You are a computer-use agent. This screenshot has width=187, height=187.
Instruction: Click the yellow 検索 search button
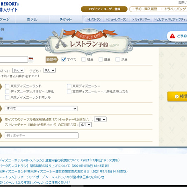click(178, 97)
